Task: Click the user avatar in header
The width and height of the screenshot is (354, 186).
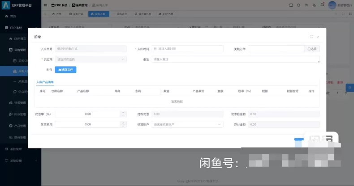Action: pyautogui.click(x=332, y=5)
